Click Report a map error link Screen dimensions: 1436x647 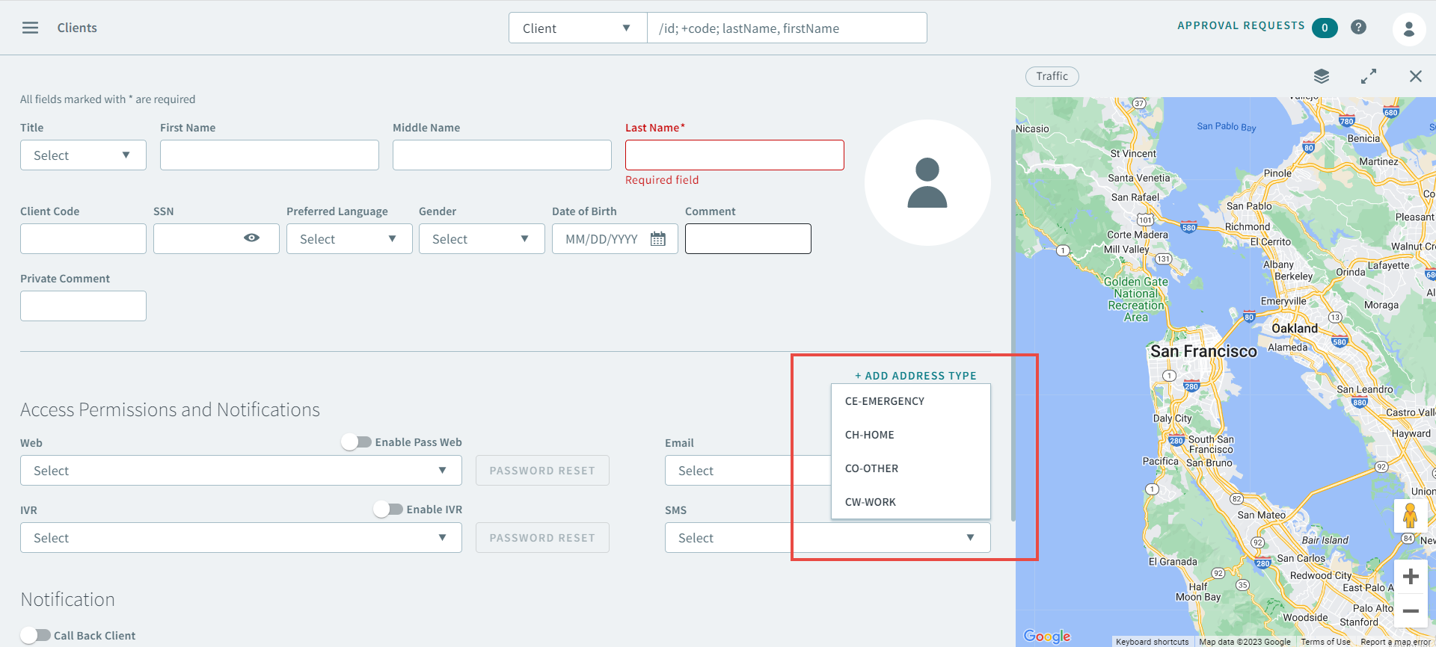coord(1396,642)
